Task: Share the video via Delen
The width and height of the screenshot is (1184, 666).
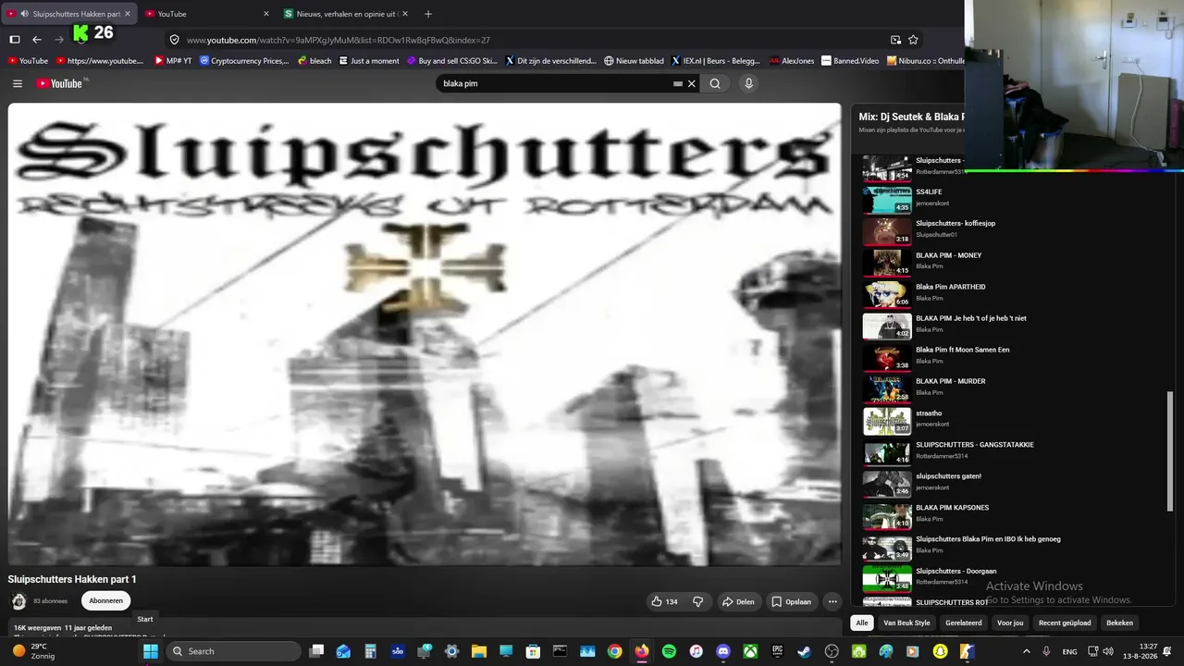Action: (738, 601)
